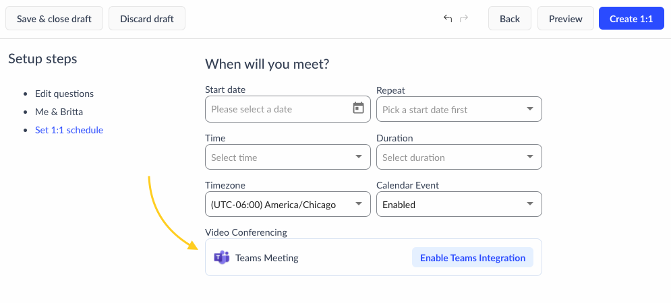This screenshot has height=303, width=671.
Task: Click the undo arrow icon
Action: click(x=448, y=19)
